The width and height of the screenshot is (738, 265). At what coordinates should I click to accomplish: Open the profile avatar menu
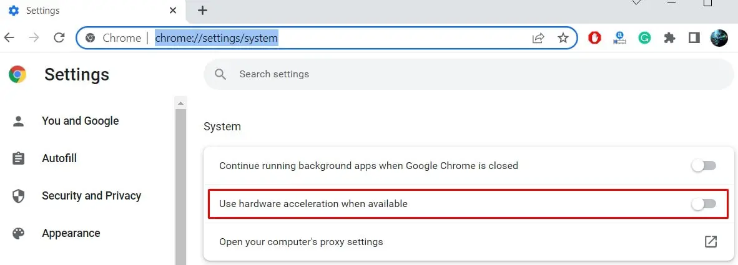click(719, 38)
